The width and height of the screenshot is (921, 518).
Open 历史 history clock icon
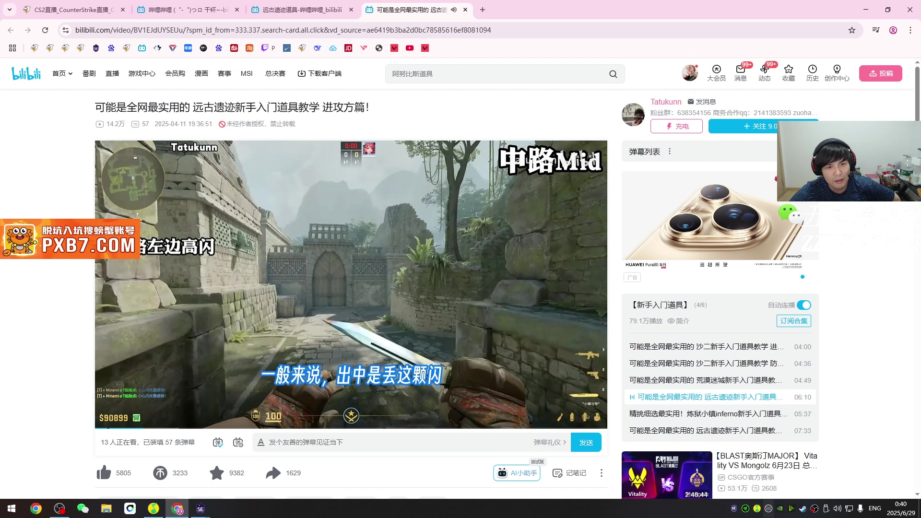(813, 73)
